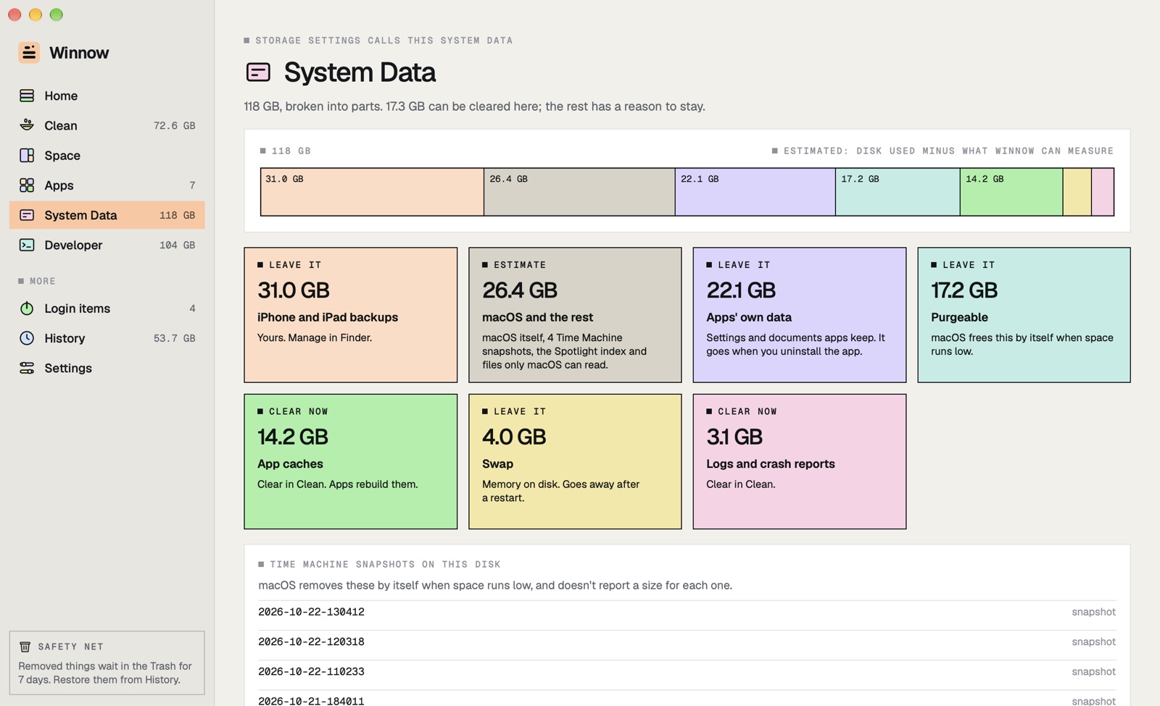This screenshot has width=1160, height=706.
Task: Select snapshot 2026-10-21-184011
Action: pos(687,699)
